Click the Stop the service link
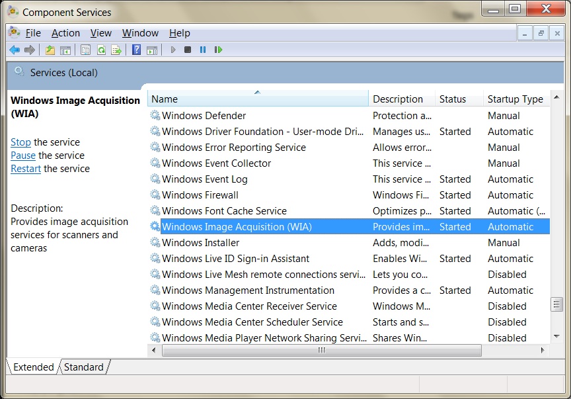The height and width of the screenshot is (399, 571). (20, 142)
